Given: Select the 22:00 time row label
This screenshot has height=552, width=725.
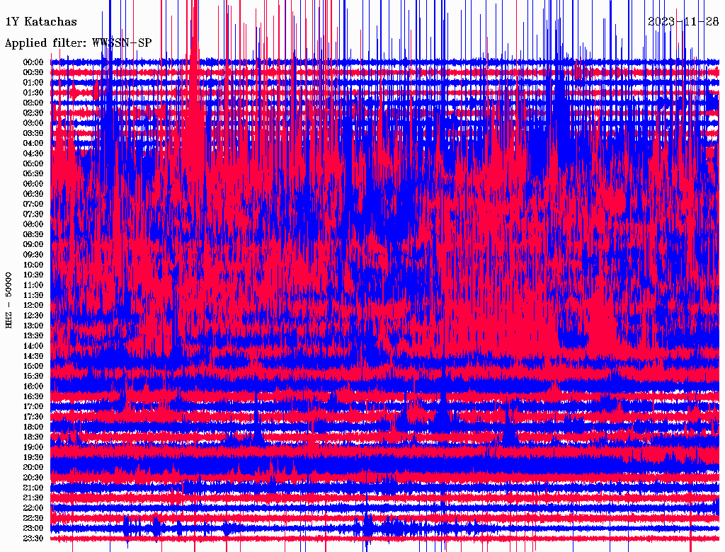Looking at the screenshot, I should point(33,508).
